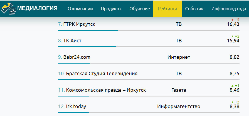Click the 16,43 score value
249x116 pixels.
[x=233, y=25]
